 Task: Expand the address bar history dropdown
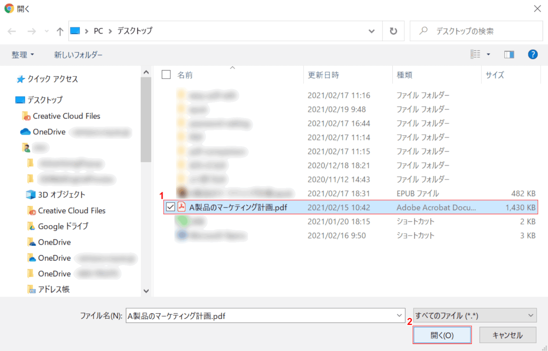coord(372,31)
